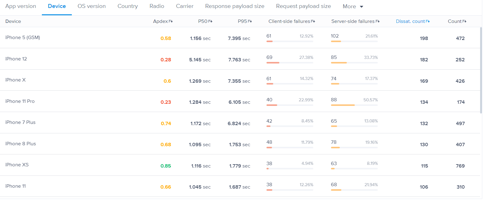Image resolution: width=485 pixels, height=206 pixels.
Task: Click Client-side failures sort icon
Action: [313, 21]
